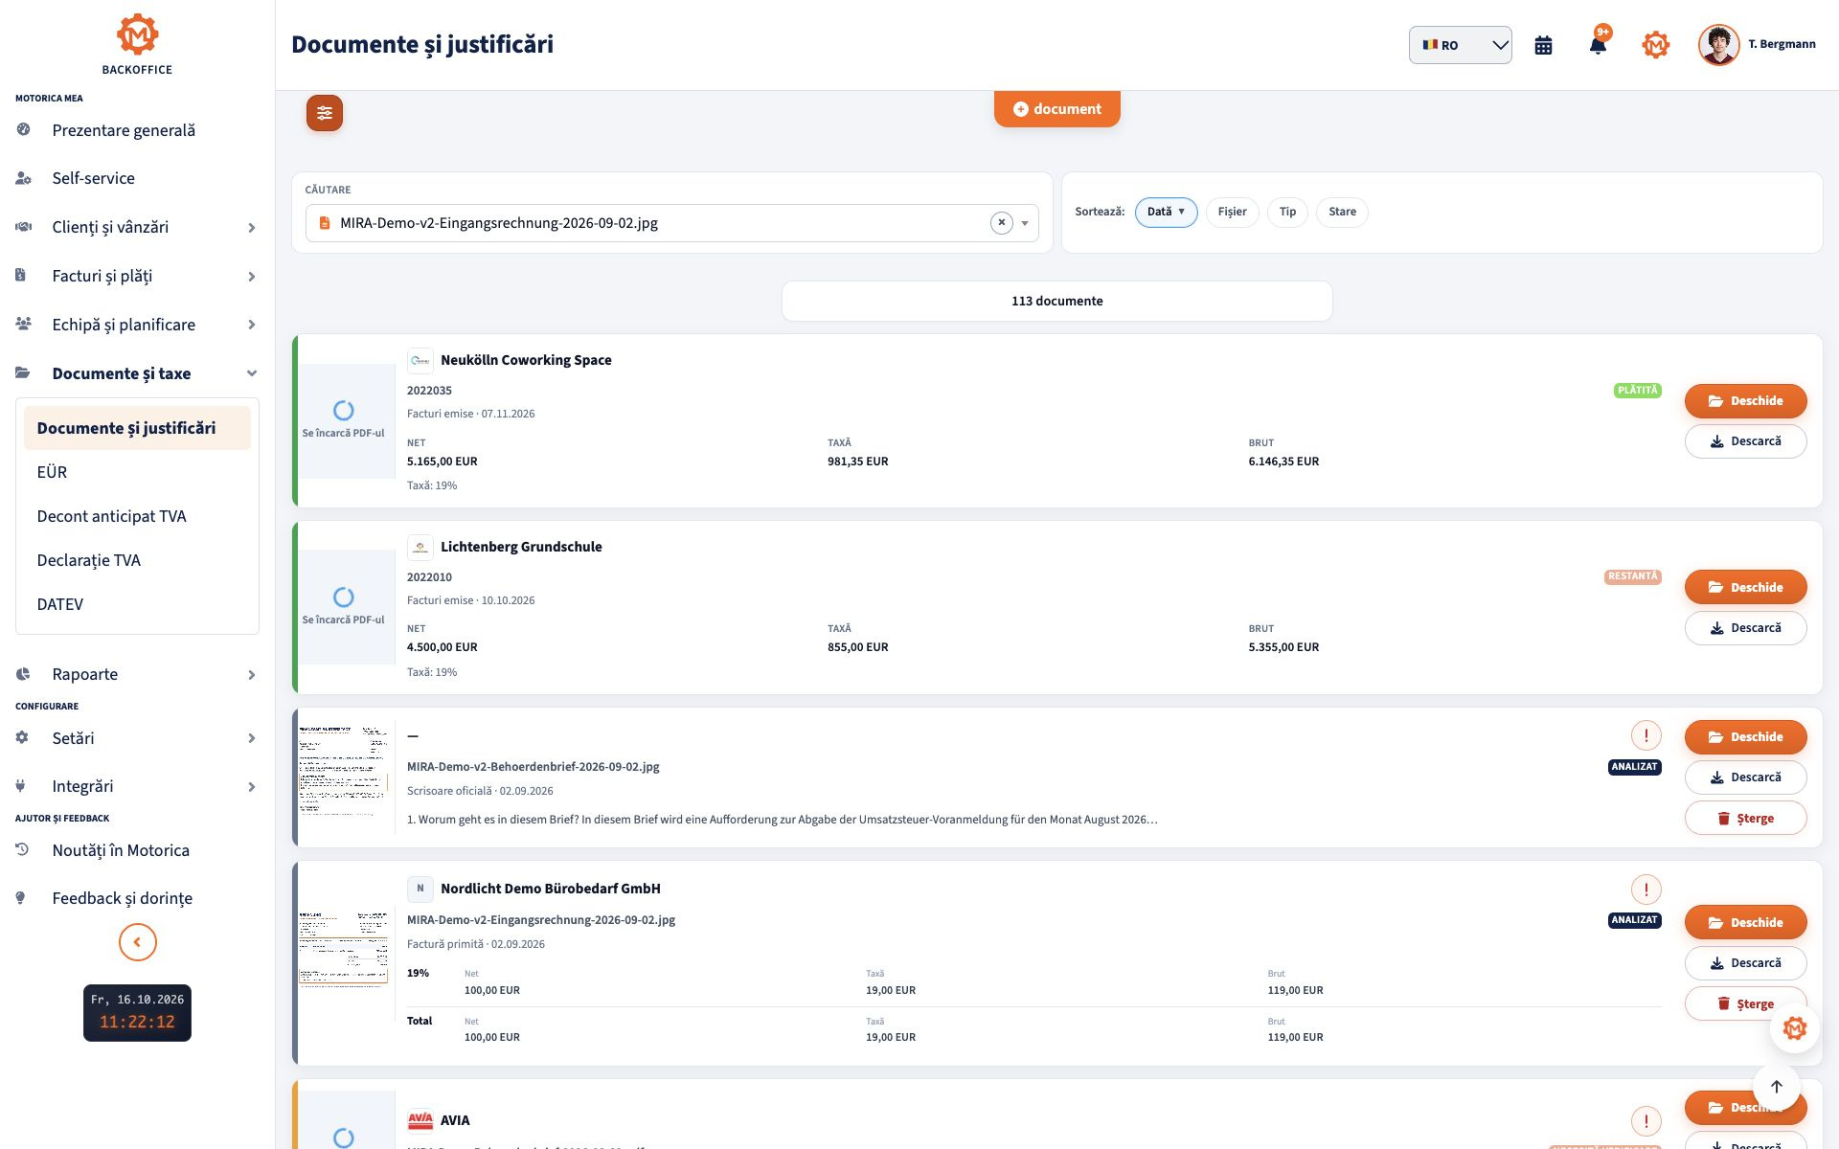Click the add document button
Viewport: 1839px width, 1149px height.
[x=1056, y=109]
